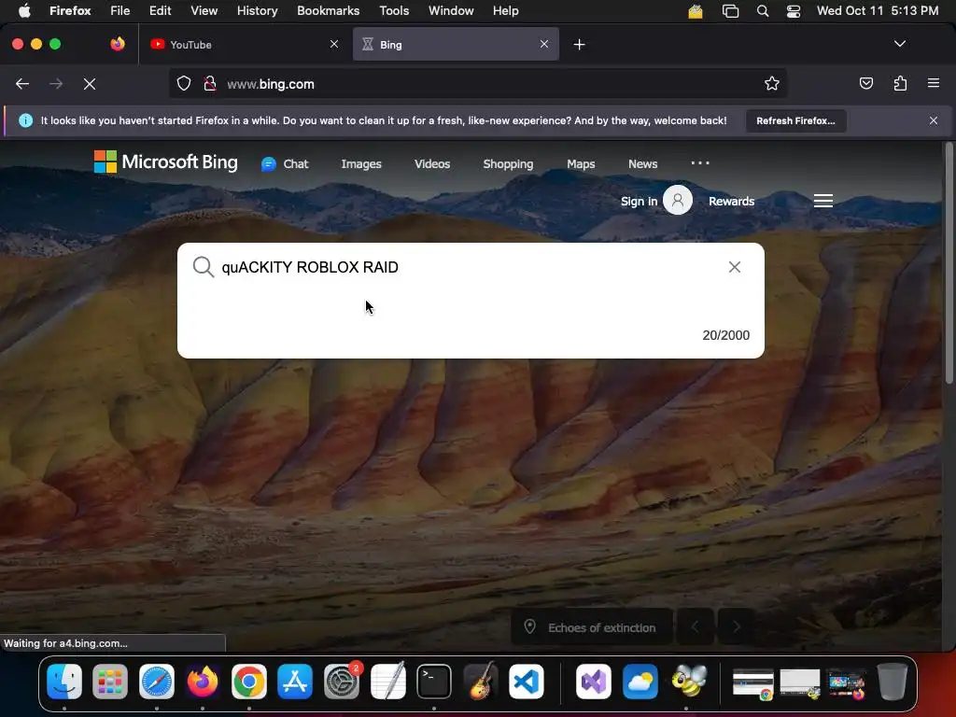This screenshot has height=717, width=956.
Task: Click the search magnifier icon in Bing box
Action: pos(203,267)
